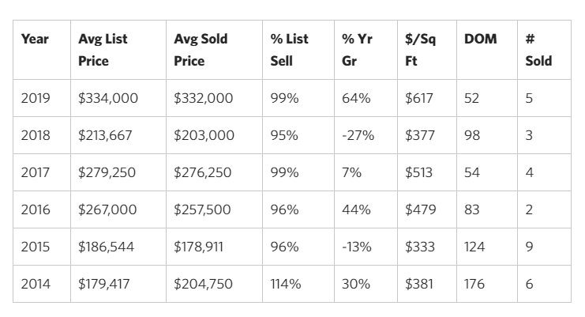Select the 2019 year cell
Viewport: 585px width, 317px height.
pos(36,98)
